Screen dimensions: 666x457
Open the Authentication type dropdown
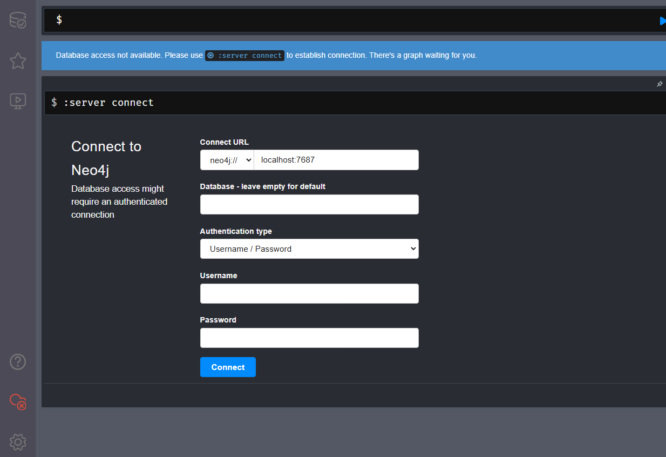pos(309,248)
